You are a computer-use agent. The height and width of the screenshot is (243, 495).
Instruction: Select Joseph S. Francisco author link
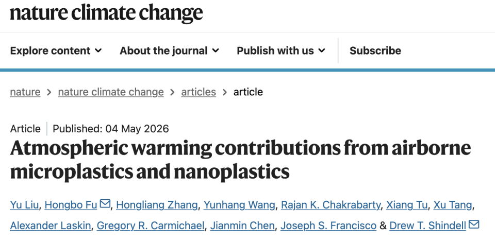click(328, 225)
